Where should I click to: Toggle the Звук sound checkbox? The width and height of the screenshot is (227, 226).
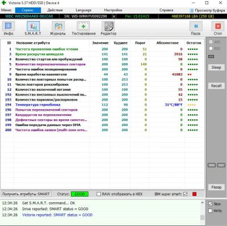coord(210,204)
